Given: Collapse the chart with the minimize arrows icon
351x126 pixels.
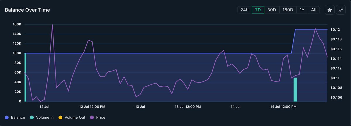Looking at the screenshot, I should coord(341,10).
